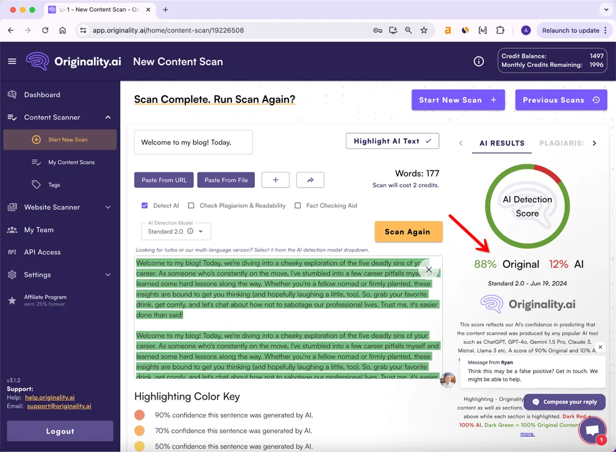Open the browser home page icon
Screen dimensions: 616x452
[x=62, y=30]
